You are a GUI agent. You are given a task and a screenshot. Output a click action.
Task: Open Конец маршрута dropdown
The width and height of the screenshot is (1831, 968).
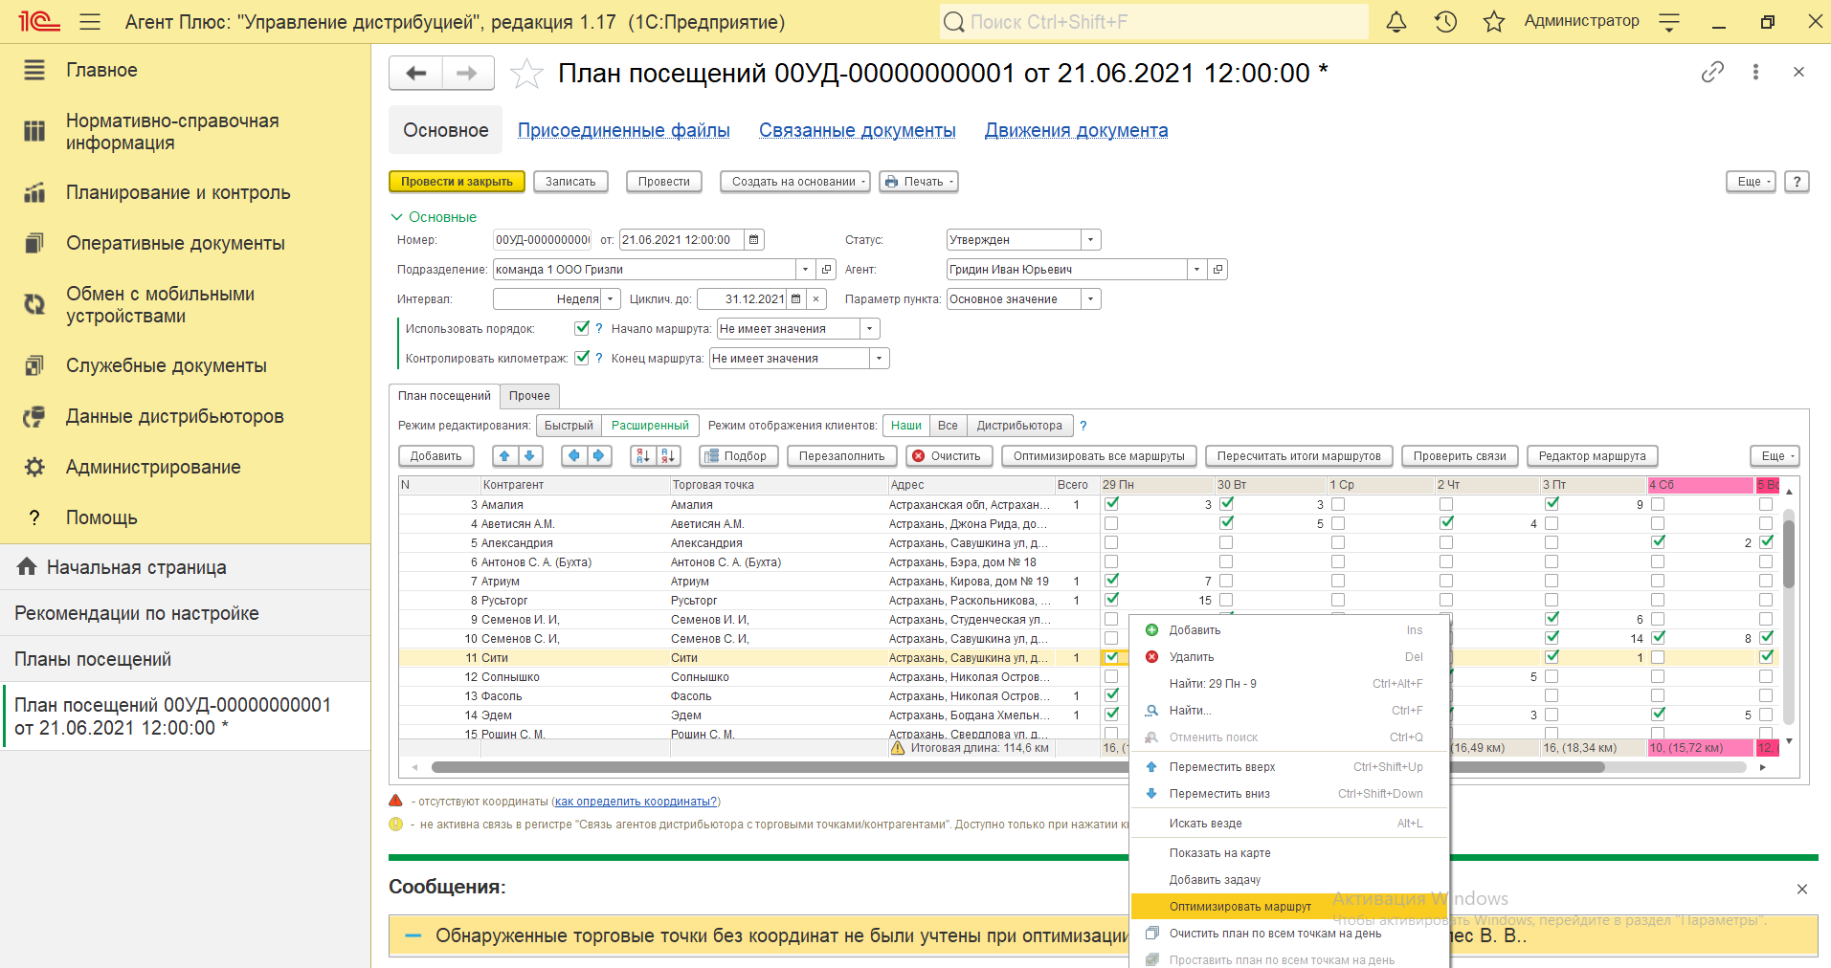(879, 359)
